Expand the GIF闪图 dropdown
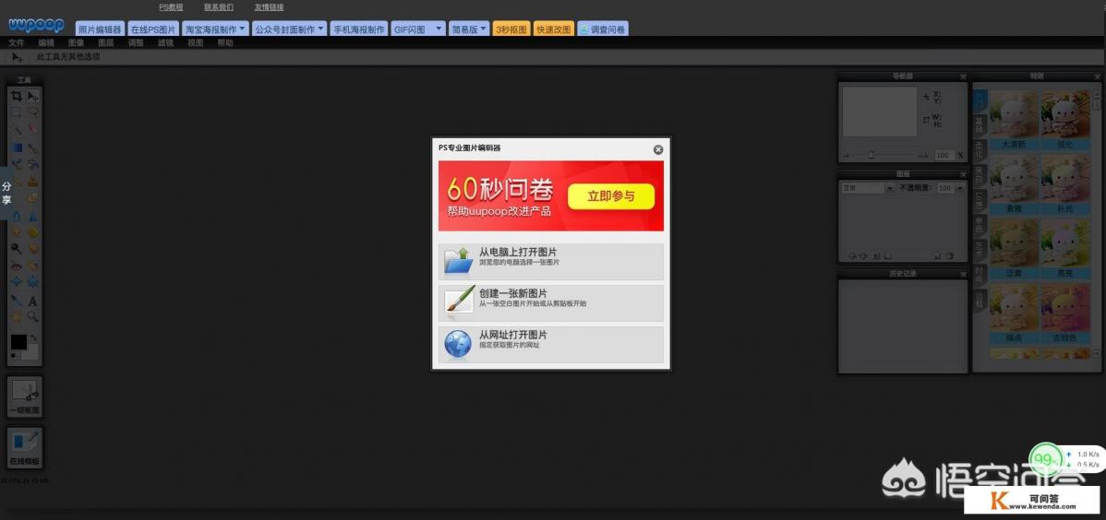This screenshot has width=1106, height=520. 439,29
